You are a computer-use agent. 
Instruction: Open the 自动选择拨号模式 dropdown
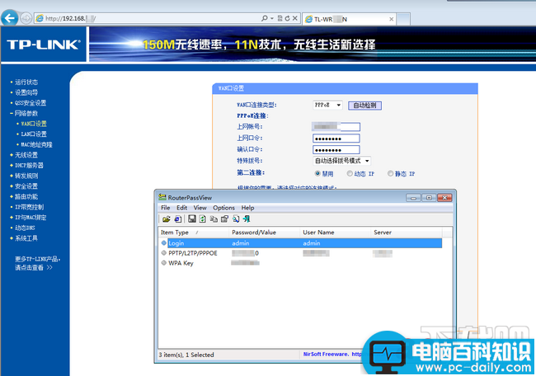point(342,161)
